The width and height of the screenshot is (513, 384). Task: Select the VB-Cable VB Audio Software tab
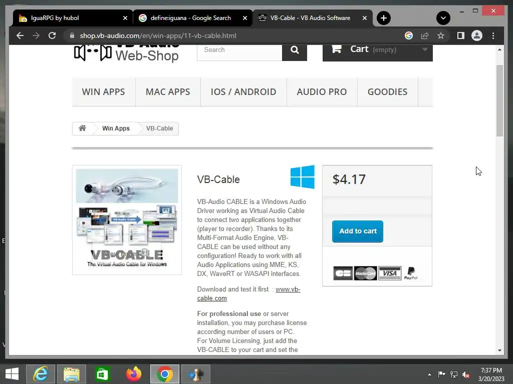pyautogui.click(x=313, y=18)
